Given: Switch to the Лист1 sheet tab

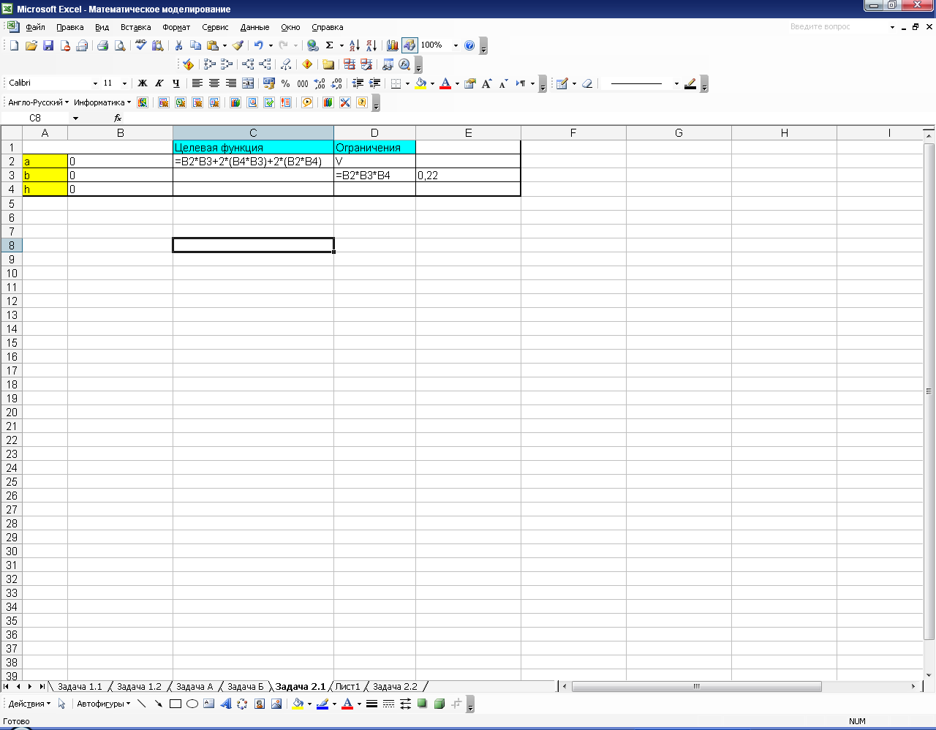Looking at the screenshot, I should [347, 686].
